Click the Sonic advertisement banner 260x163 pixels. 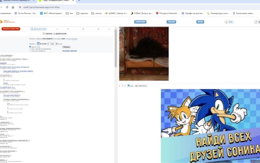click(x=210, y=126)
